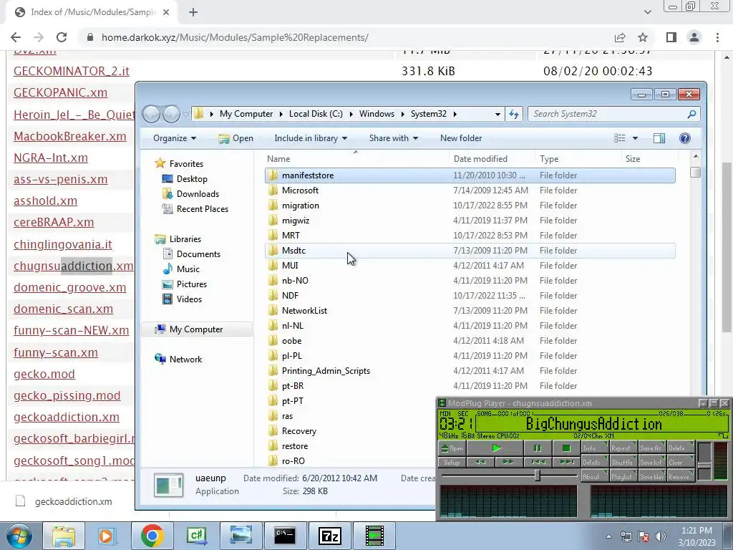Expand the address bar history dropdown

[497, 114]
